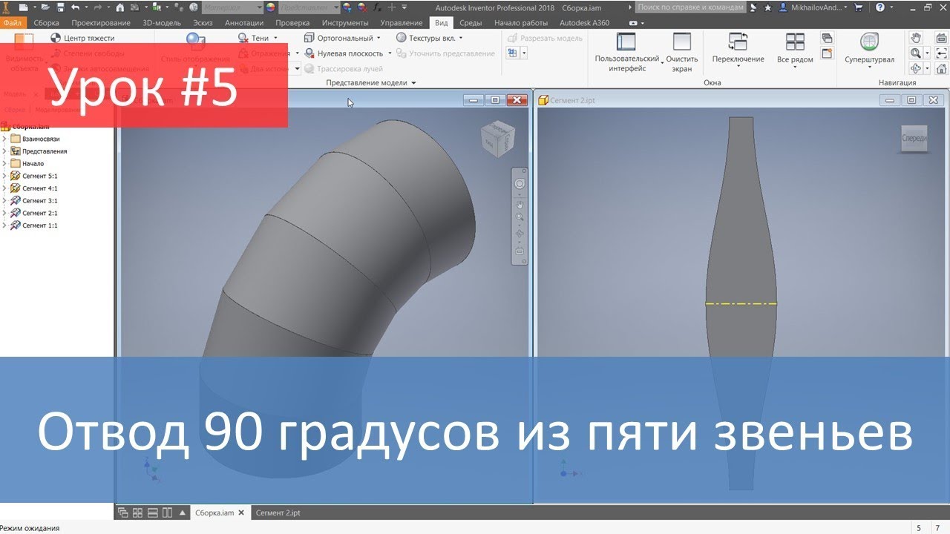Click the appearance color wheel icon
Image resolution: width=950 pixels, height=534 pixels.
(269, 7)
